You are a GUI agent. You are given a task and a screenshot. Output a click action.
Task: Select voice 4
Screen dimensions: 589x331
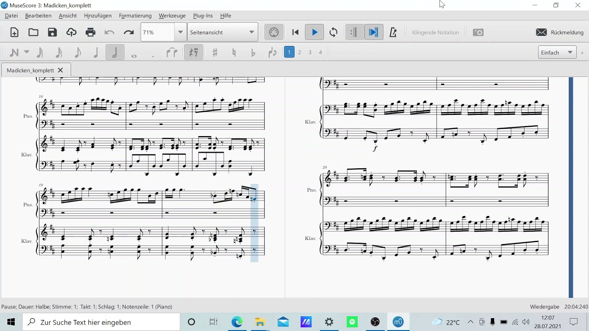click(321, 52)
